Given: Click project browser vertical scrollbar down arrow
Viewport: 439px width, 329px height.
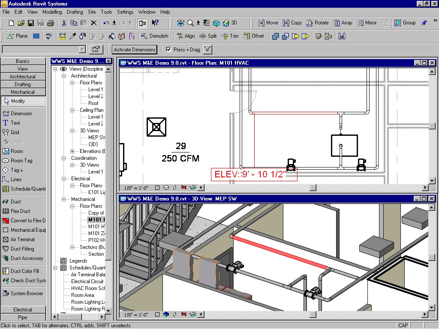Looking at the screenshot, I should click(108, 311).
